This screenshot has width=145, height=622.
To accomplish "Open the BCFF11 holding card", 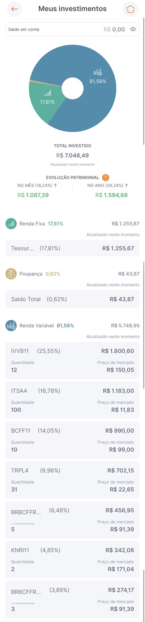I will (72, 440).
